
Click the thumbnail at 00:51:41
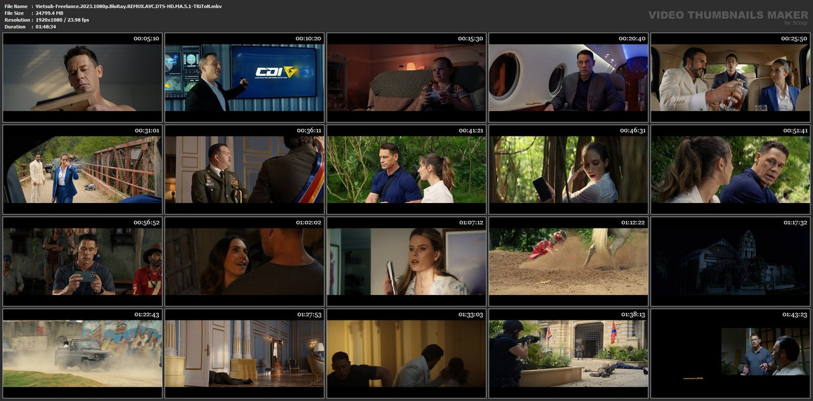click(x=730, y=169)
